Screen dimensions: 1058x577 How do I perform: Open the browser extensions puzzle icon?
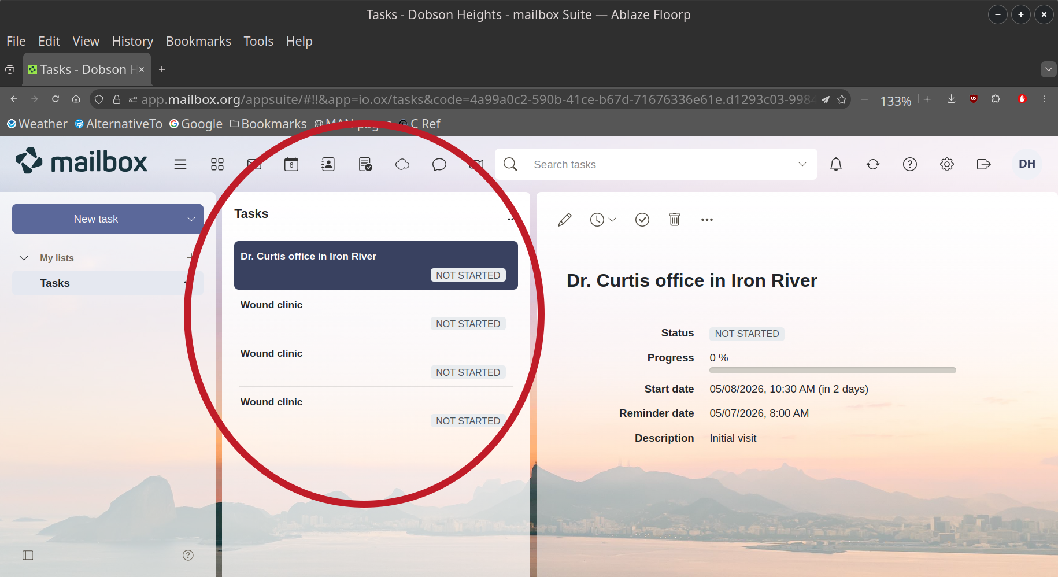[x=996, y=99]
